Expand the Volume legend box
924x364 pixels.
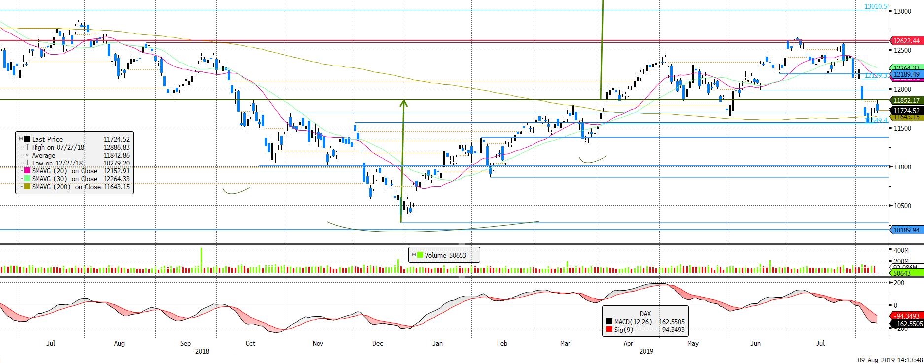point(414,255)
